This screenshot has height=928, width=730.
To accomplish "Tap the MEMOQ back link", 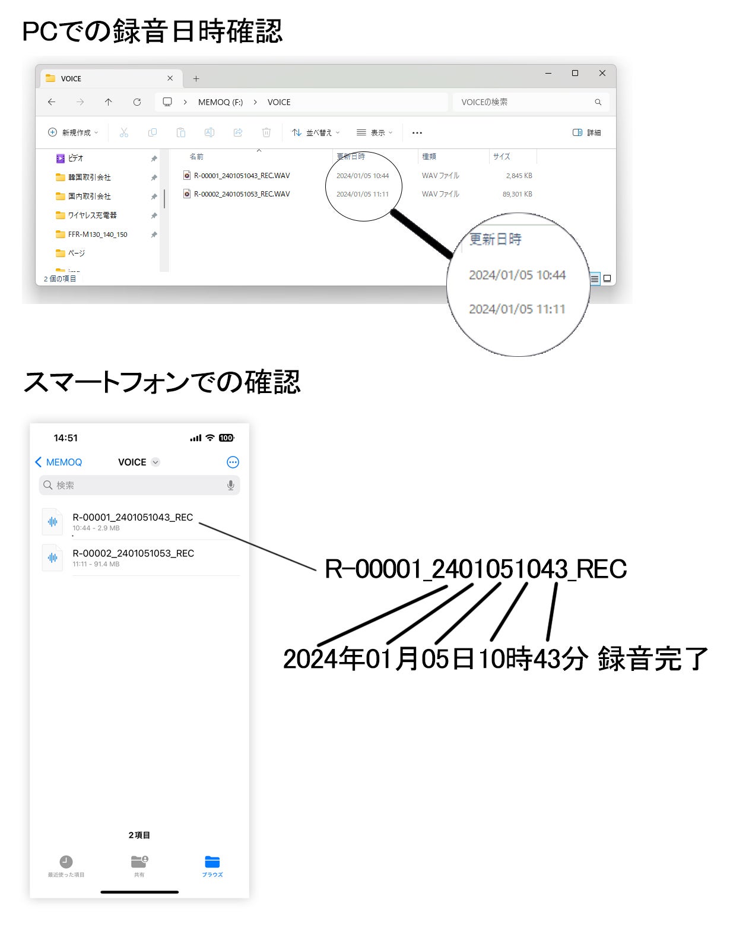I will (59, 462).
